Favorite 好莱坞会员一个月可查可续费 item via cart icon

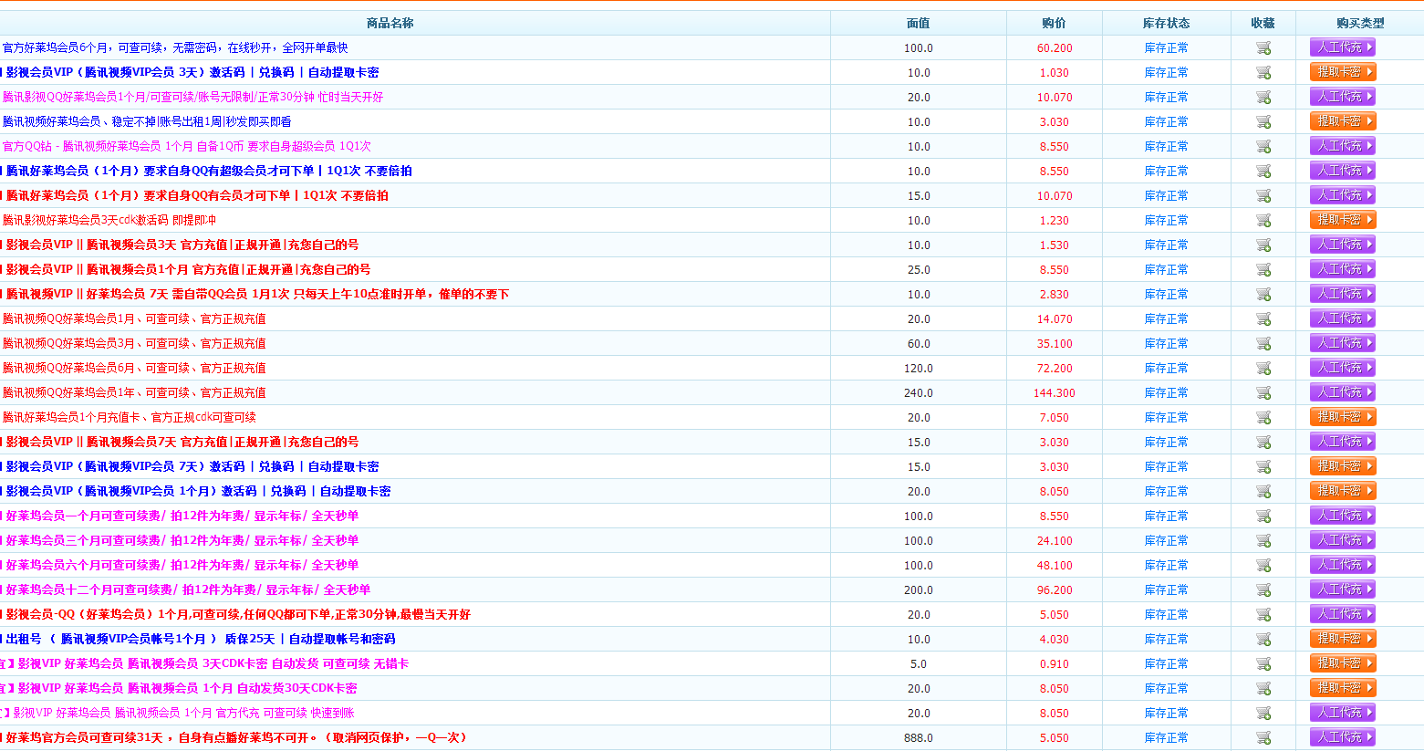point(1263,516)
